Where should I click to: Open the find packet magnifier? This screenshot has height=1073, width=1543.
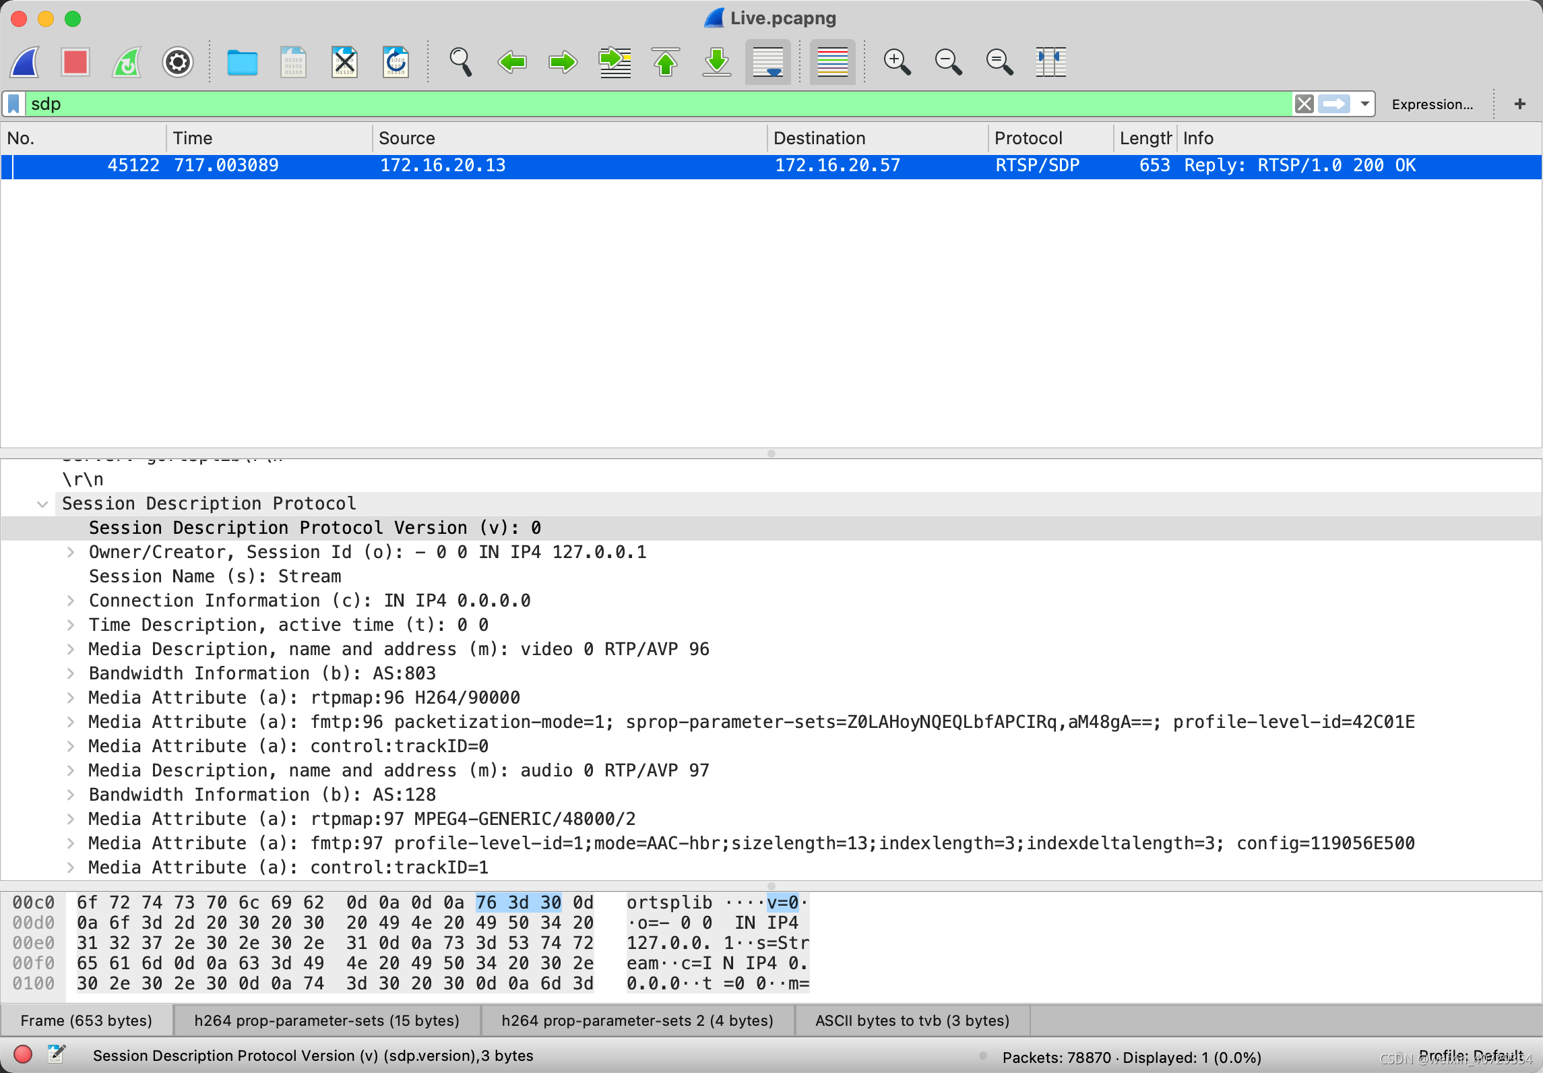[x=460, y=63]
